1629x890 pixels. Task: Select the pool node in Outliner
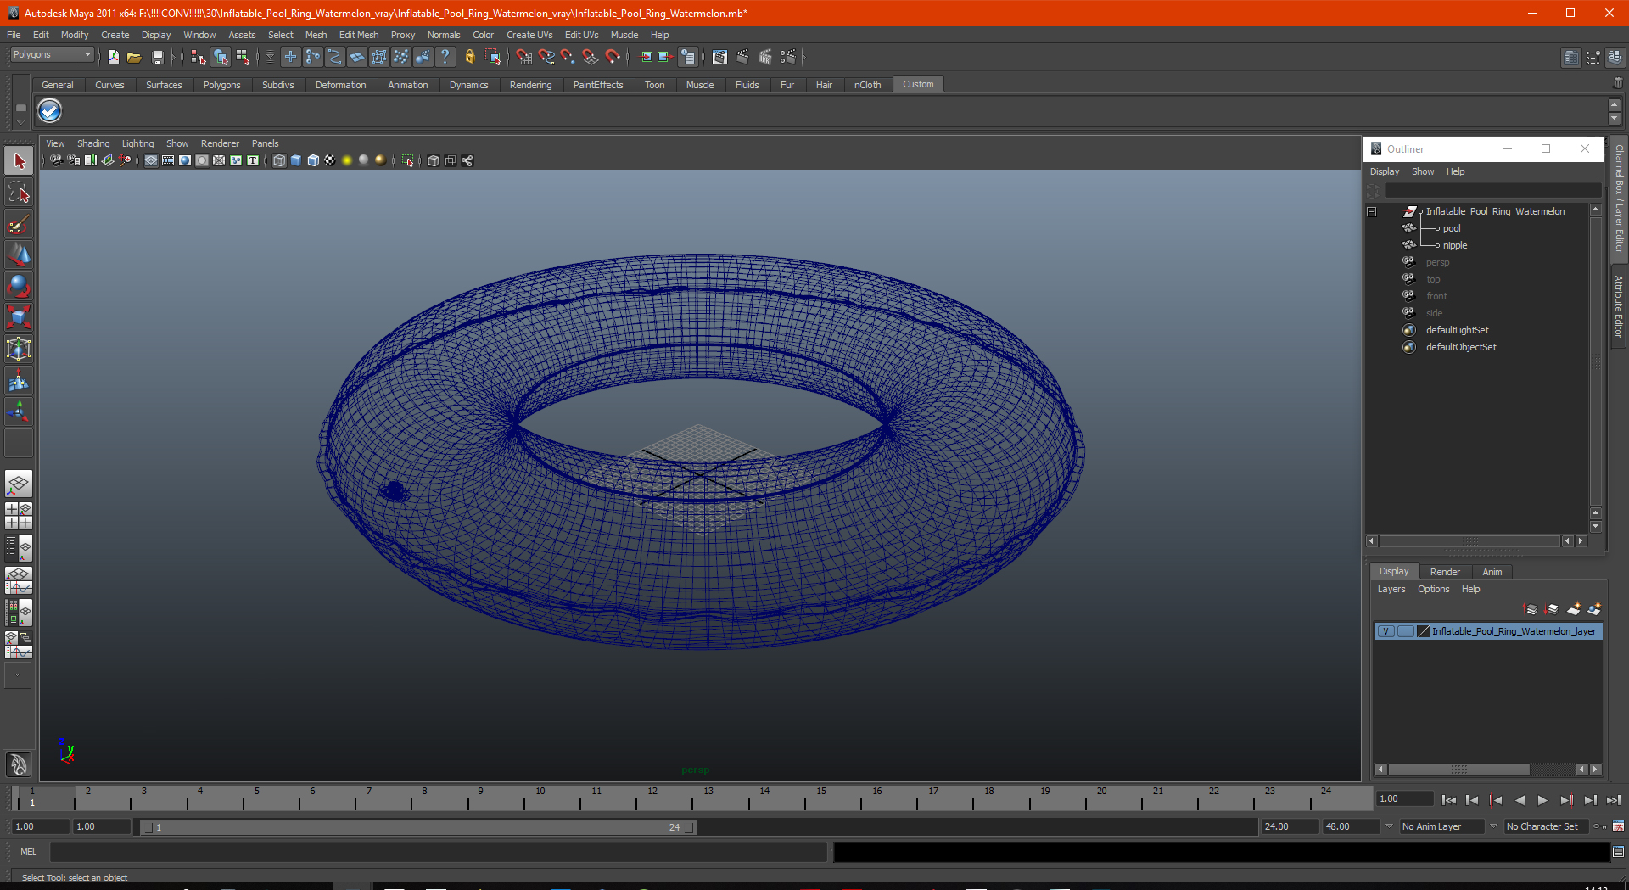1452,228
